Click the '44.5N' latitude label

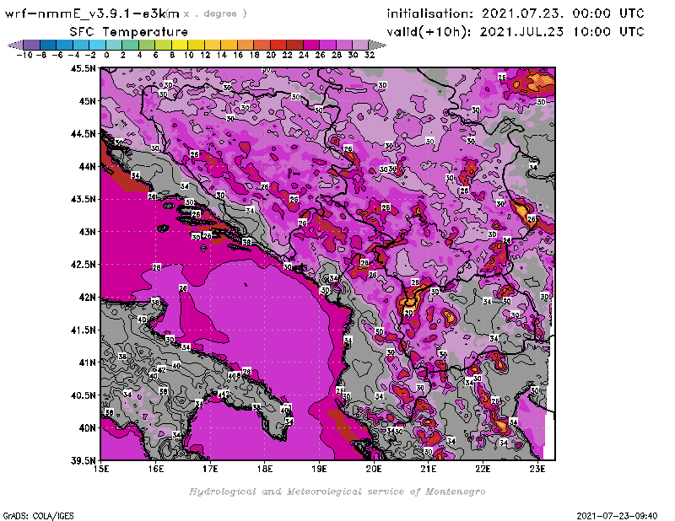(83, 134)
